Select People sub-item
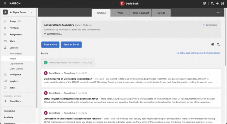The image size is (227, 124). (x=18, y=59)
